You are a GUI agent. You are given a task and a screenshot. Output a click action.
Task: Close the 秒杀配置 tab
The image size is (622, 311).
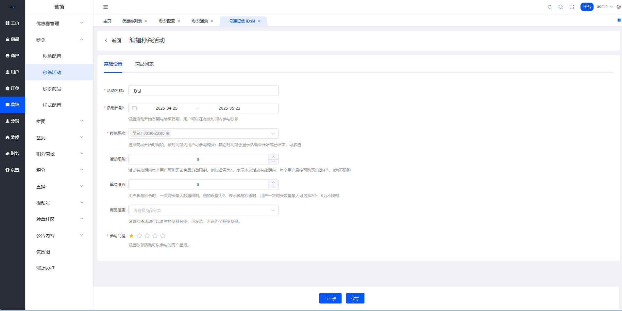[x=179, y=21]
